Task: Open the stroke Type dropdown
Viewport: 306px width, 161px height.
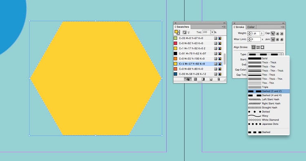Action: tap(266, 54)
